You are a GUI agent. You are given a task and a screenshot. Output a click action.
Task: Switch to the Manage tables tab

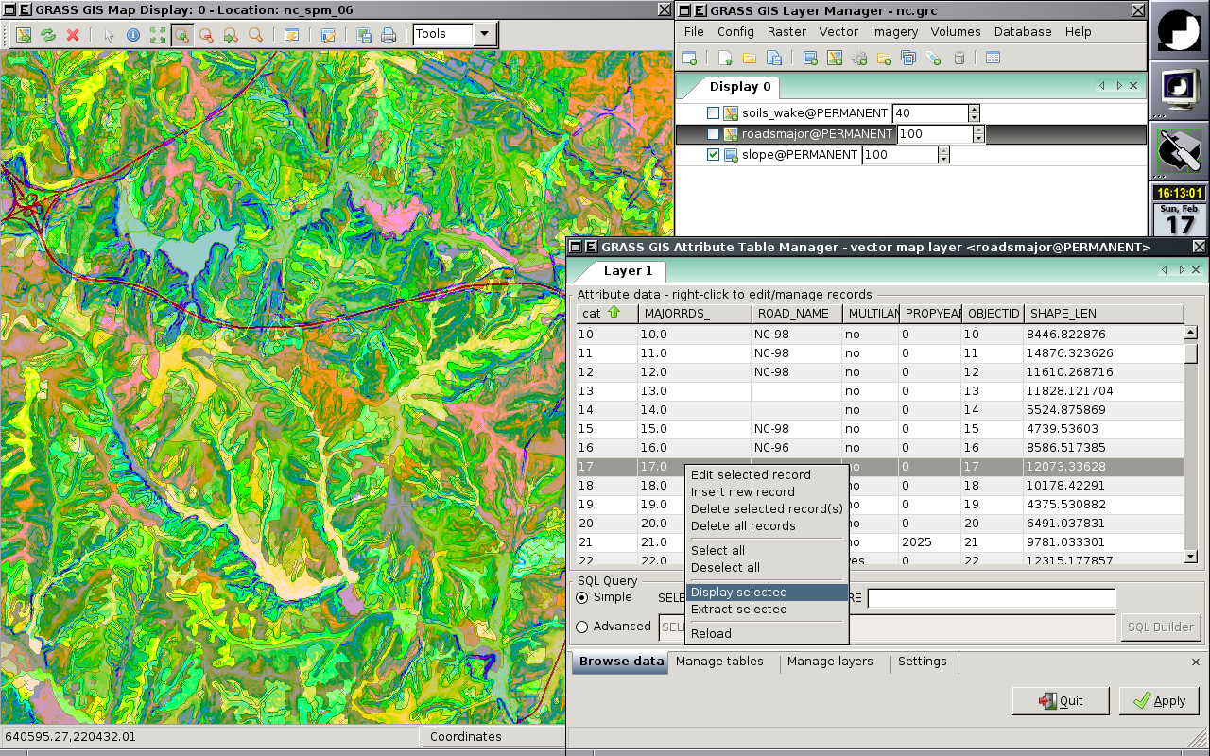[x=718, y=661]
